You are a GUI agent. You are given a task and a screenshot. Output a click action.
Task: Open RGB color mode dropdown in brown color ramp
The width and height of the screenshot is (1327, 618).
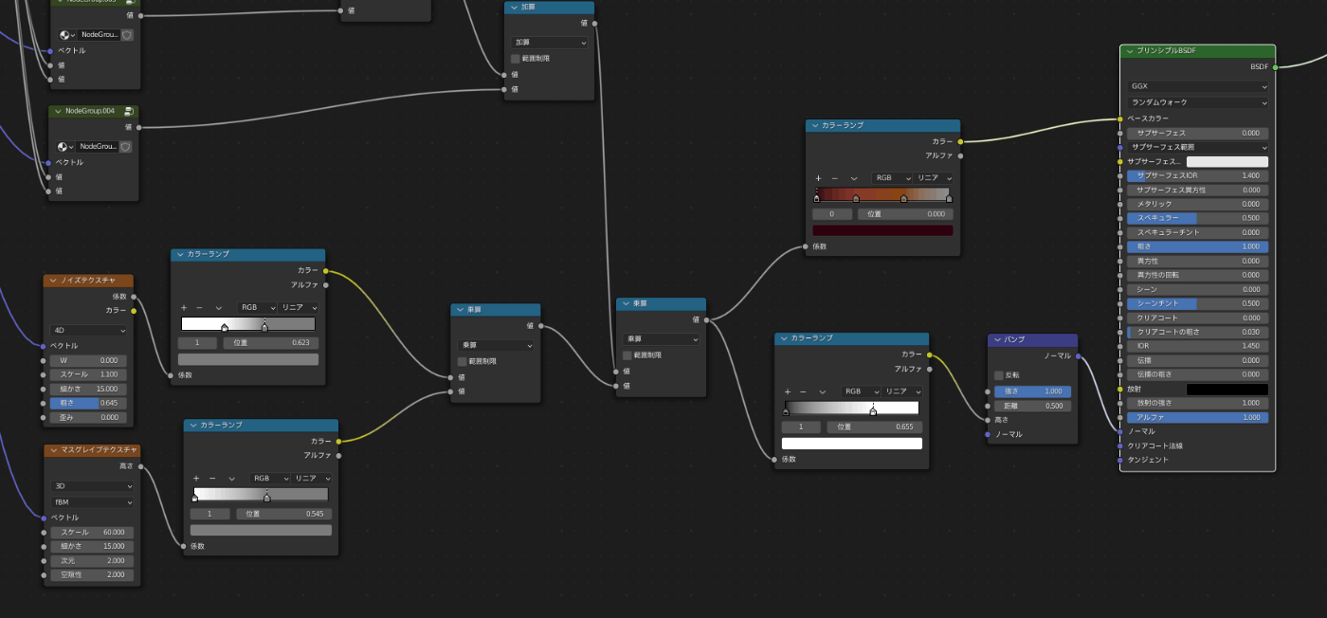pos(892,178)
